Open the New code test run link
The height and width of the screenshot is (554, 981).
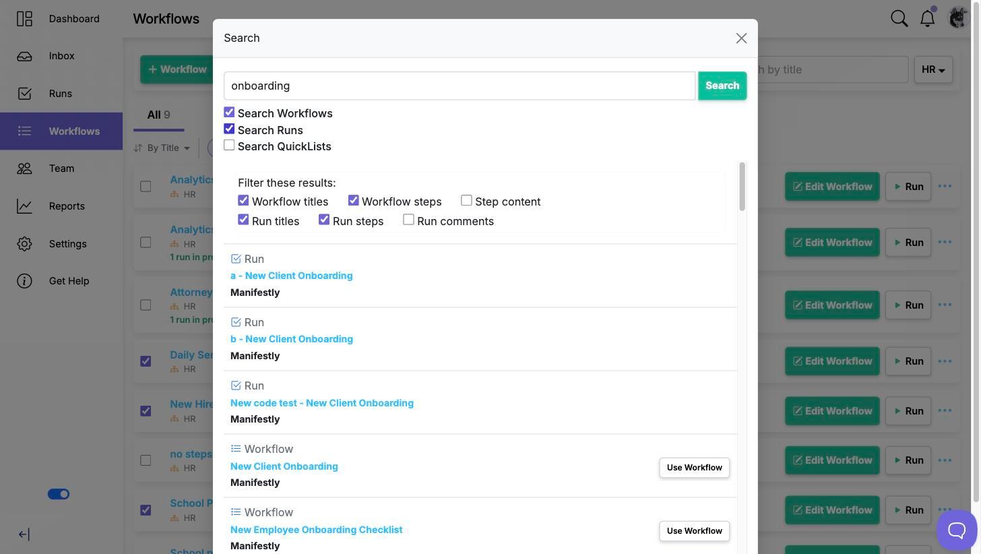[x=322, y=403]
